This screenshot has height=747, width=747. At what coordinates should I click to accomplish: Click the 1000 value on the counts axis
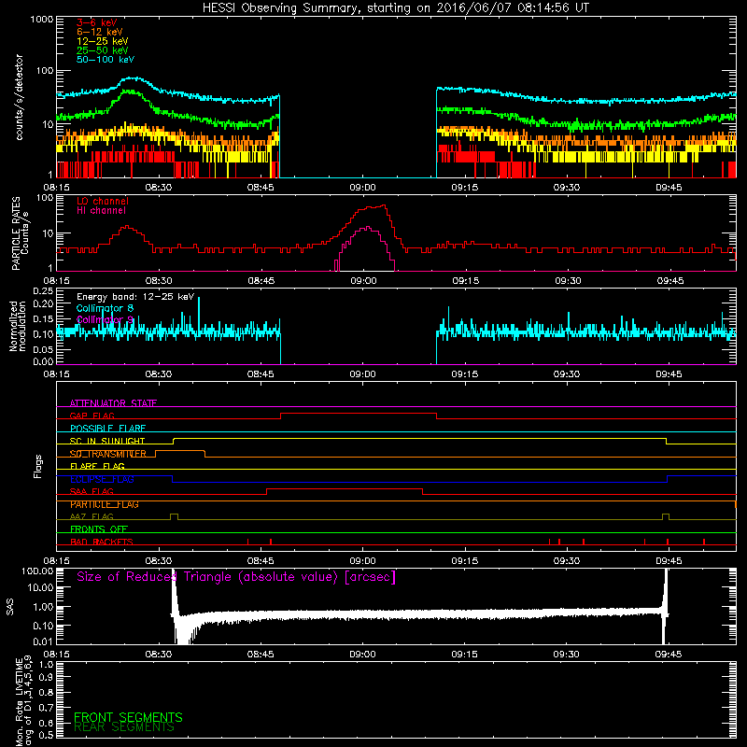pyautogui.click(x=41, y=20)
